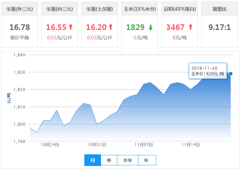Click the 1,840 y-axis label
Image resolution: width=241 pixels, height=171 pixels.
tap(19, 55)
